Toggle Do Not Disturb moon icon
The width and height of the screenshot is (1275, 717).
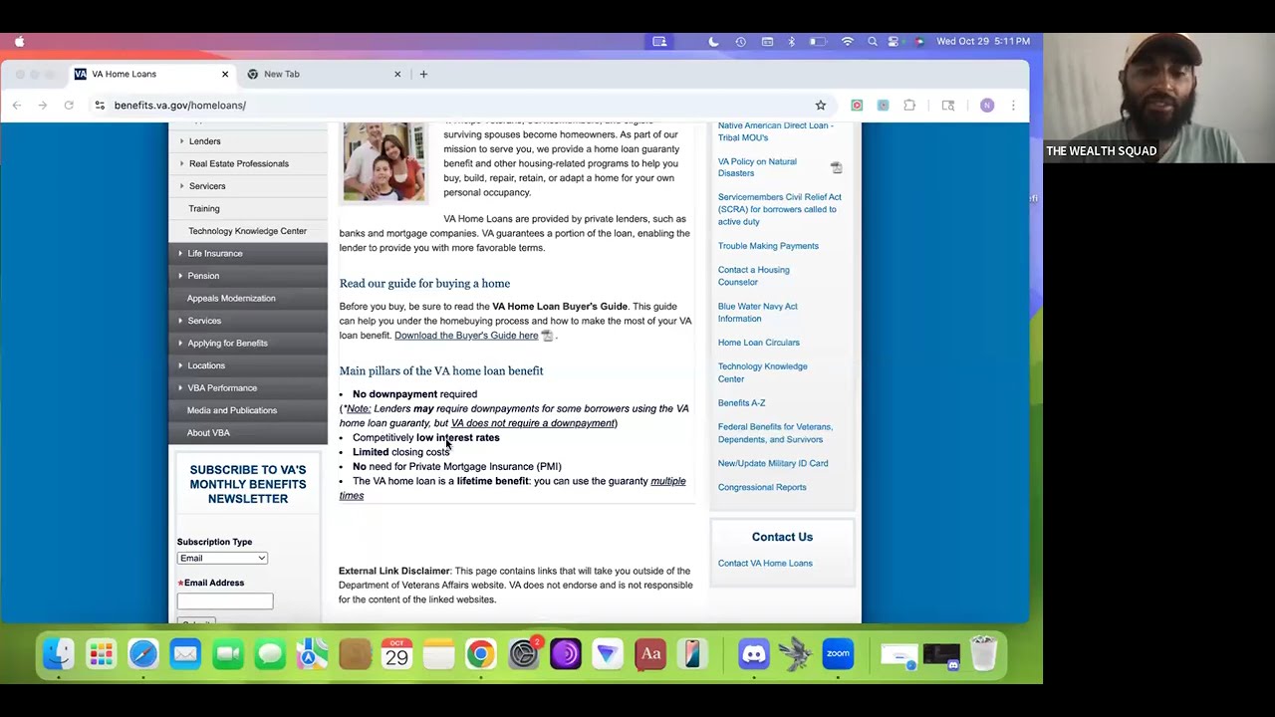(713, 42)
